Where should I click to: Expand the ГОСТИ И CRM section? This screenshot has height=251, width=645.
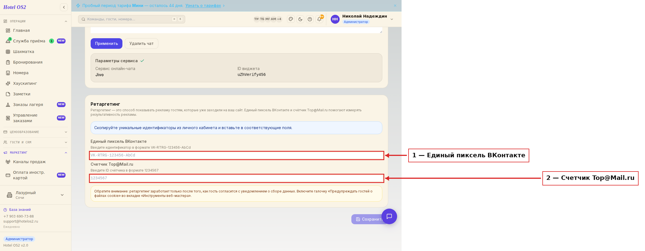[36, 142]
